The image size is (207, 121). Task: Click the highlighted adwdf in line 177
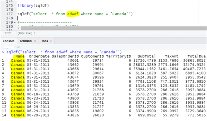pos(73,14)
